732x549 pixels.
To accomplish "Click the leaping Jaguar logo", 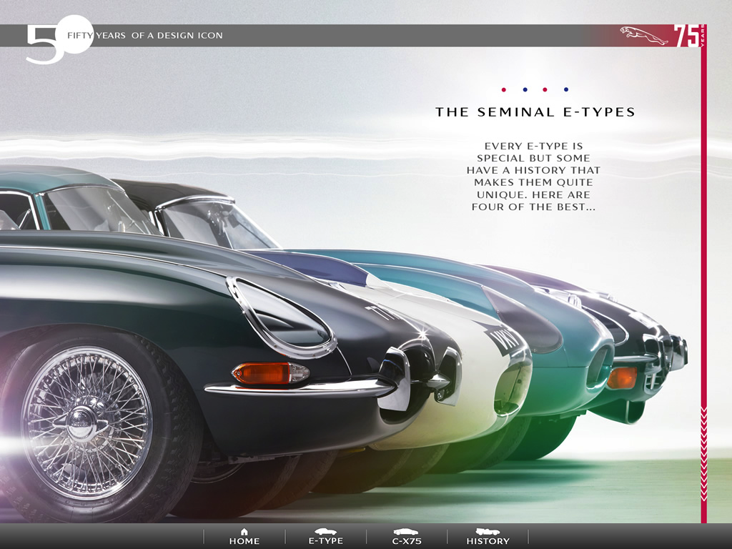I will point(644,35).
